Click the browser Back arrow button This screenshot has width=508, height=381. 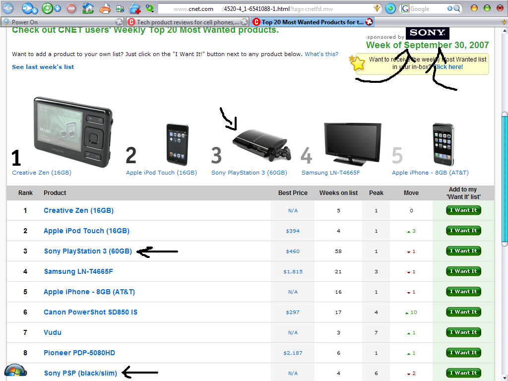click(x=8, y=8)
